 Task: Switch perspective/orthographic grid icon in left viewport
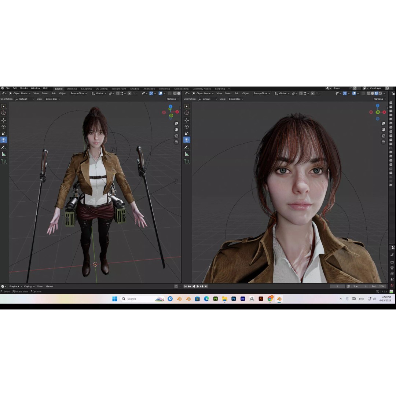(x=176, y=142)
